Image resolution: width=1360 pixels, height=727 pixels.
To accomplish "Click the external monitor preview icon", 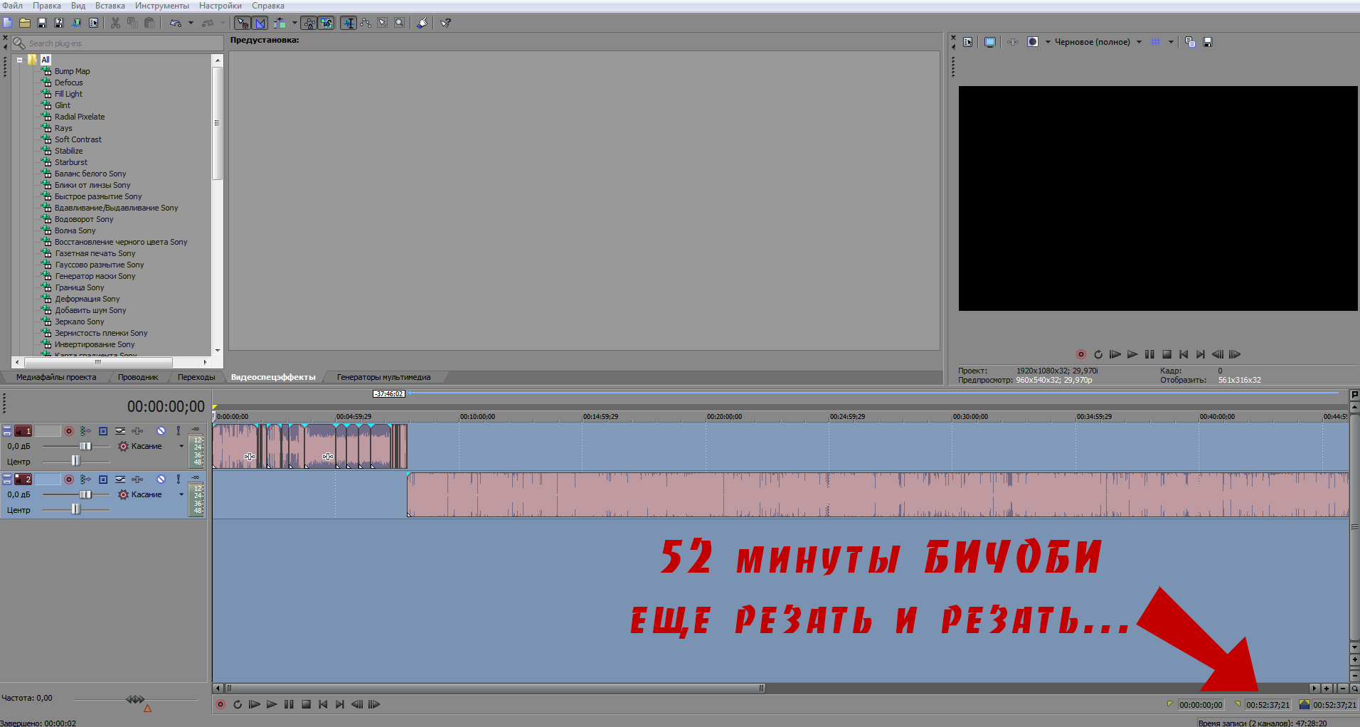I will click(x=989, y=42).
